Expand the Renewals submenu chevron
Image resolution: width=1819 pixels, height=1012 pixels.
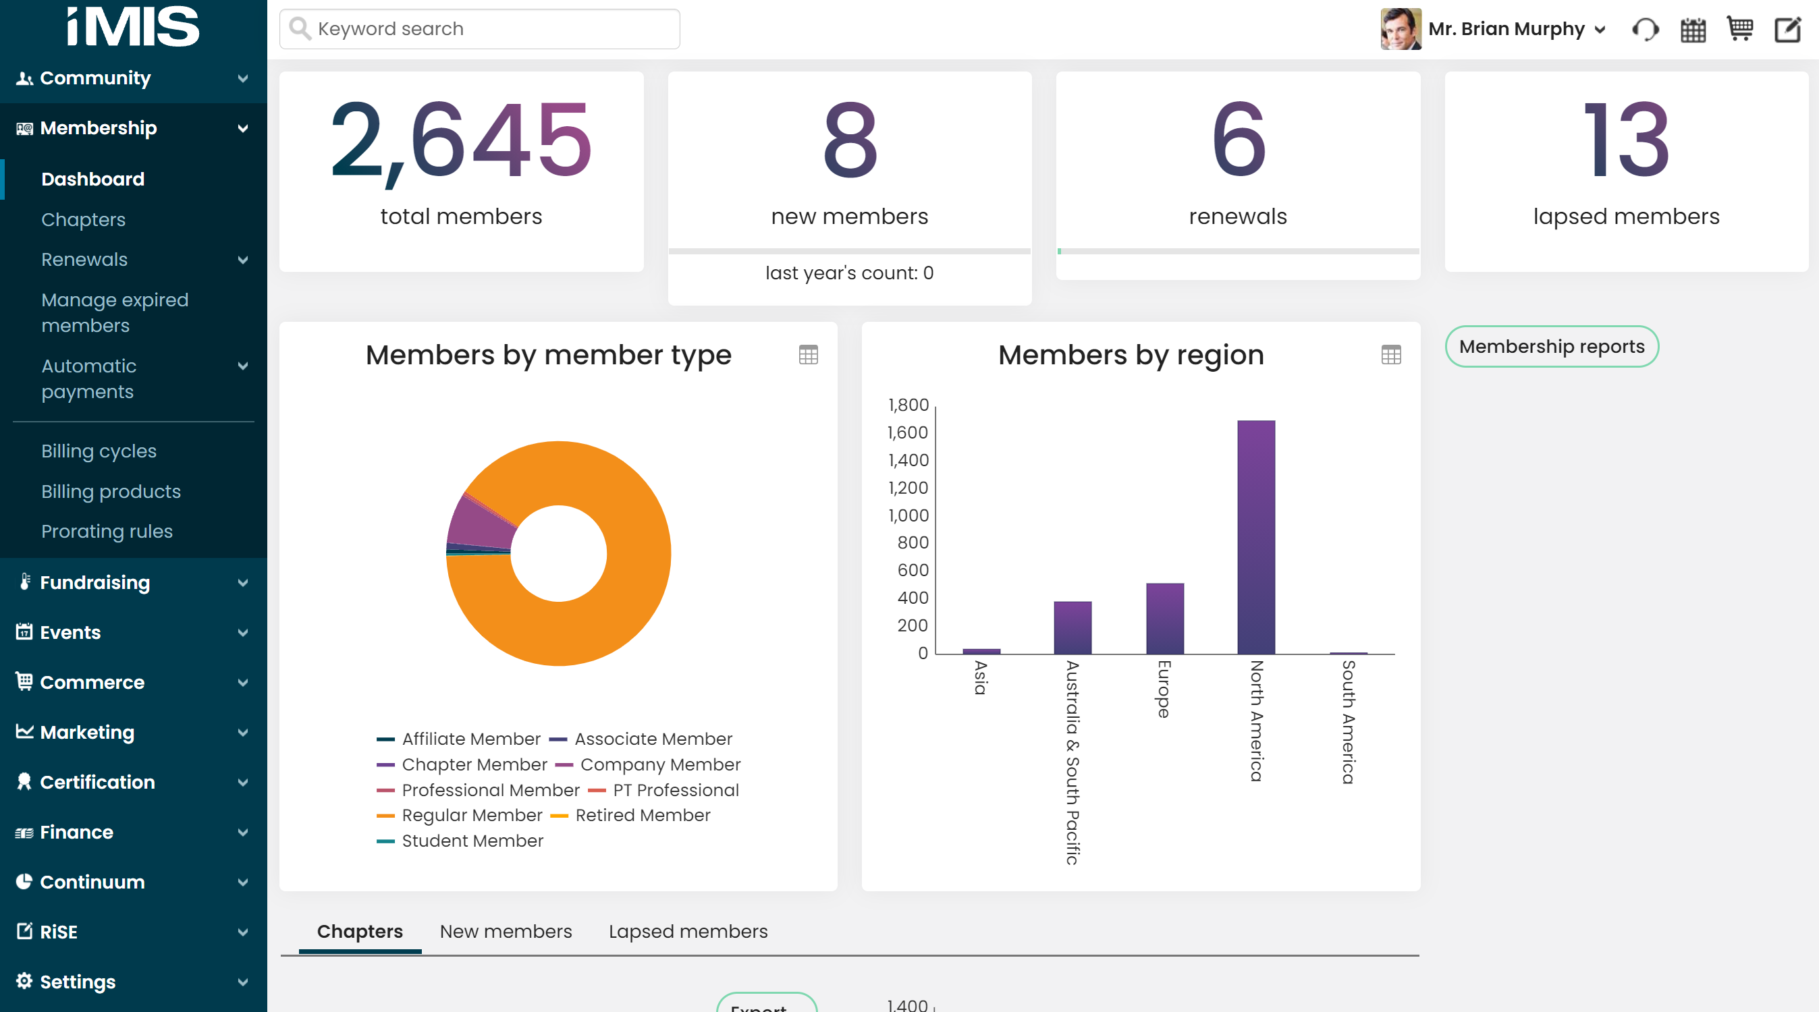tap(243, 260)
